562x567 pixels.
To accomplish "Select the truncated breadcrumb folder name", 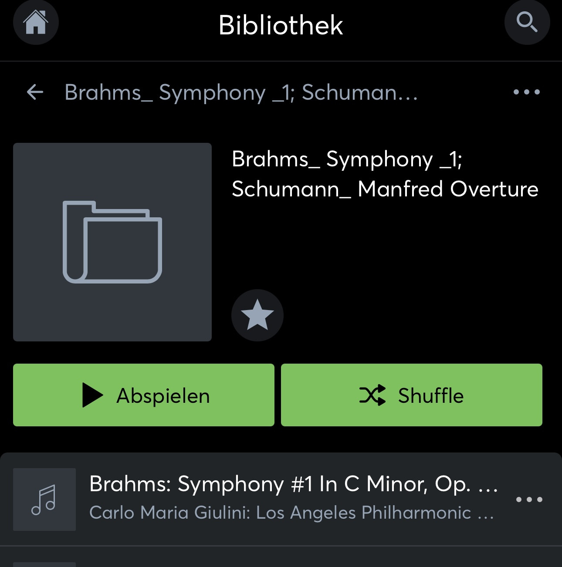I will point(241,92).
